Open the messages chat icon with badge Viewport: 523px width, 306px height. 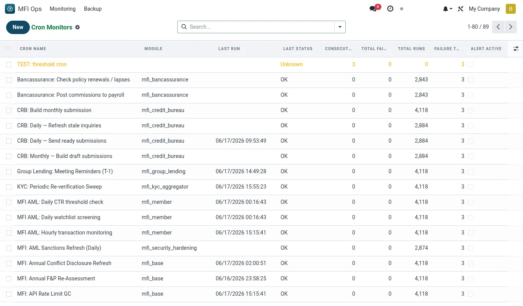[x=373, y=9]
